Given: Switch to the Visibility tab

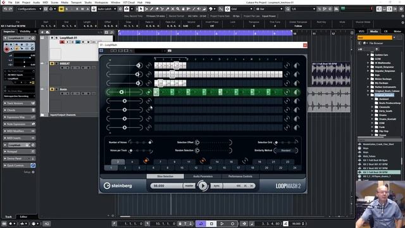Looking at the screenshot, I should click(25, 32).
